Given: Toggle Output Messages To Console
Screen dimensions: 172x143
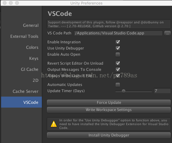Looking at the screenshot, I should click(118, 69).
